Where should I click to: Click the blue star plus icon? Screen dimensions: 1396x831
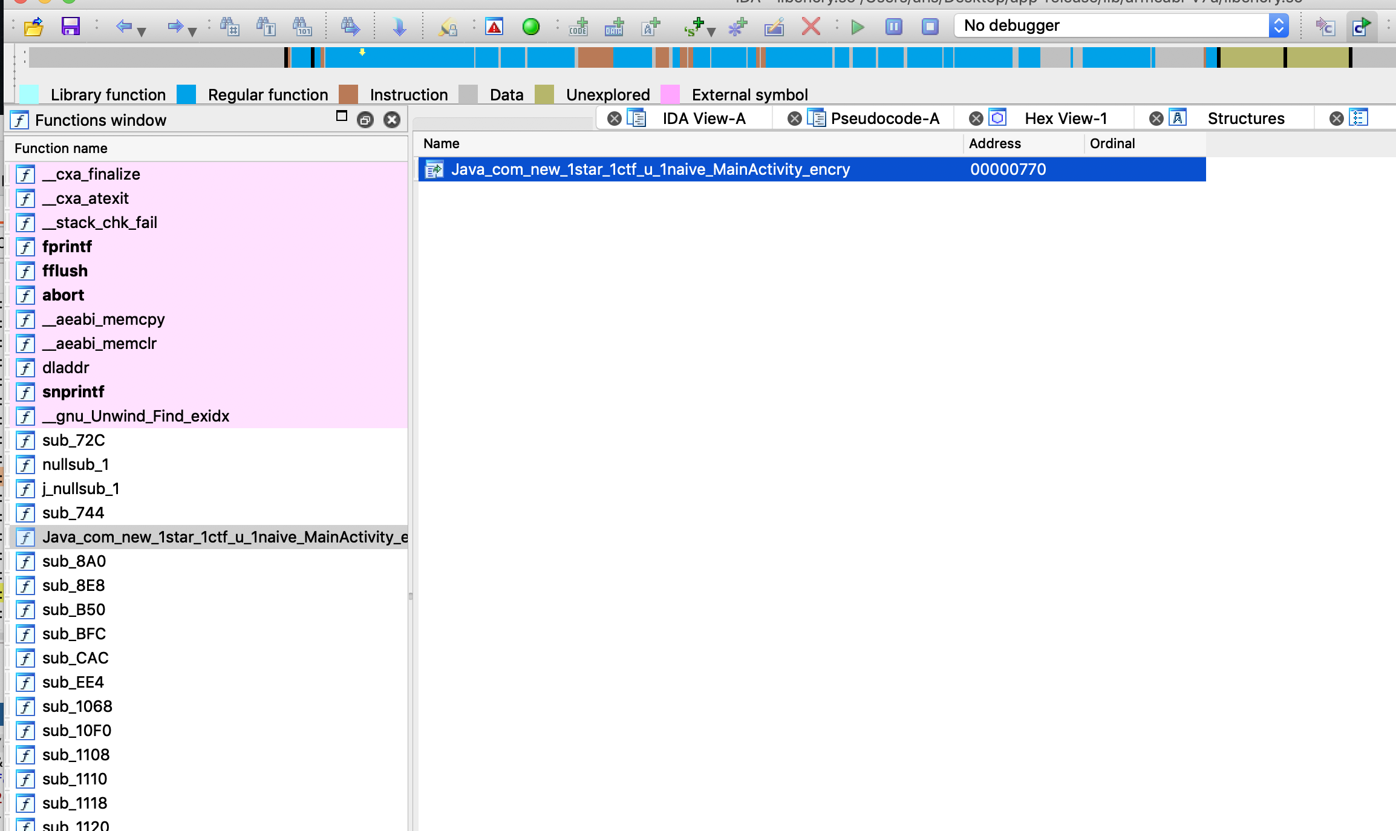click(737, 27)
